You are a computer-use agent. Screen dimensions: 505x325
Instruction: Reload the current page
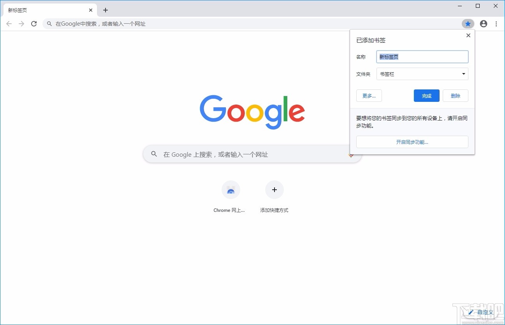34,23
